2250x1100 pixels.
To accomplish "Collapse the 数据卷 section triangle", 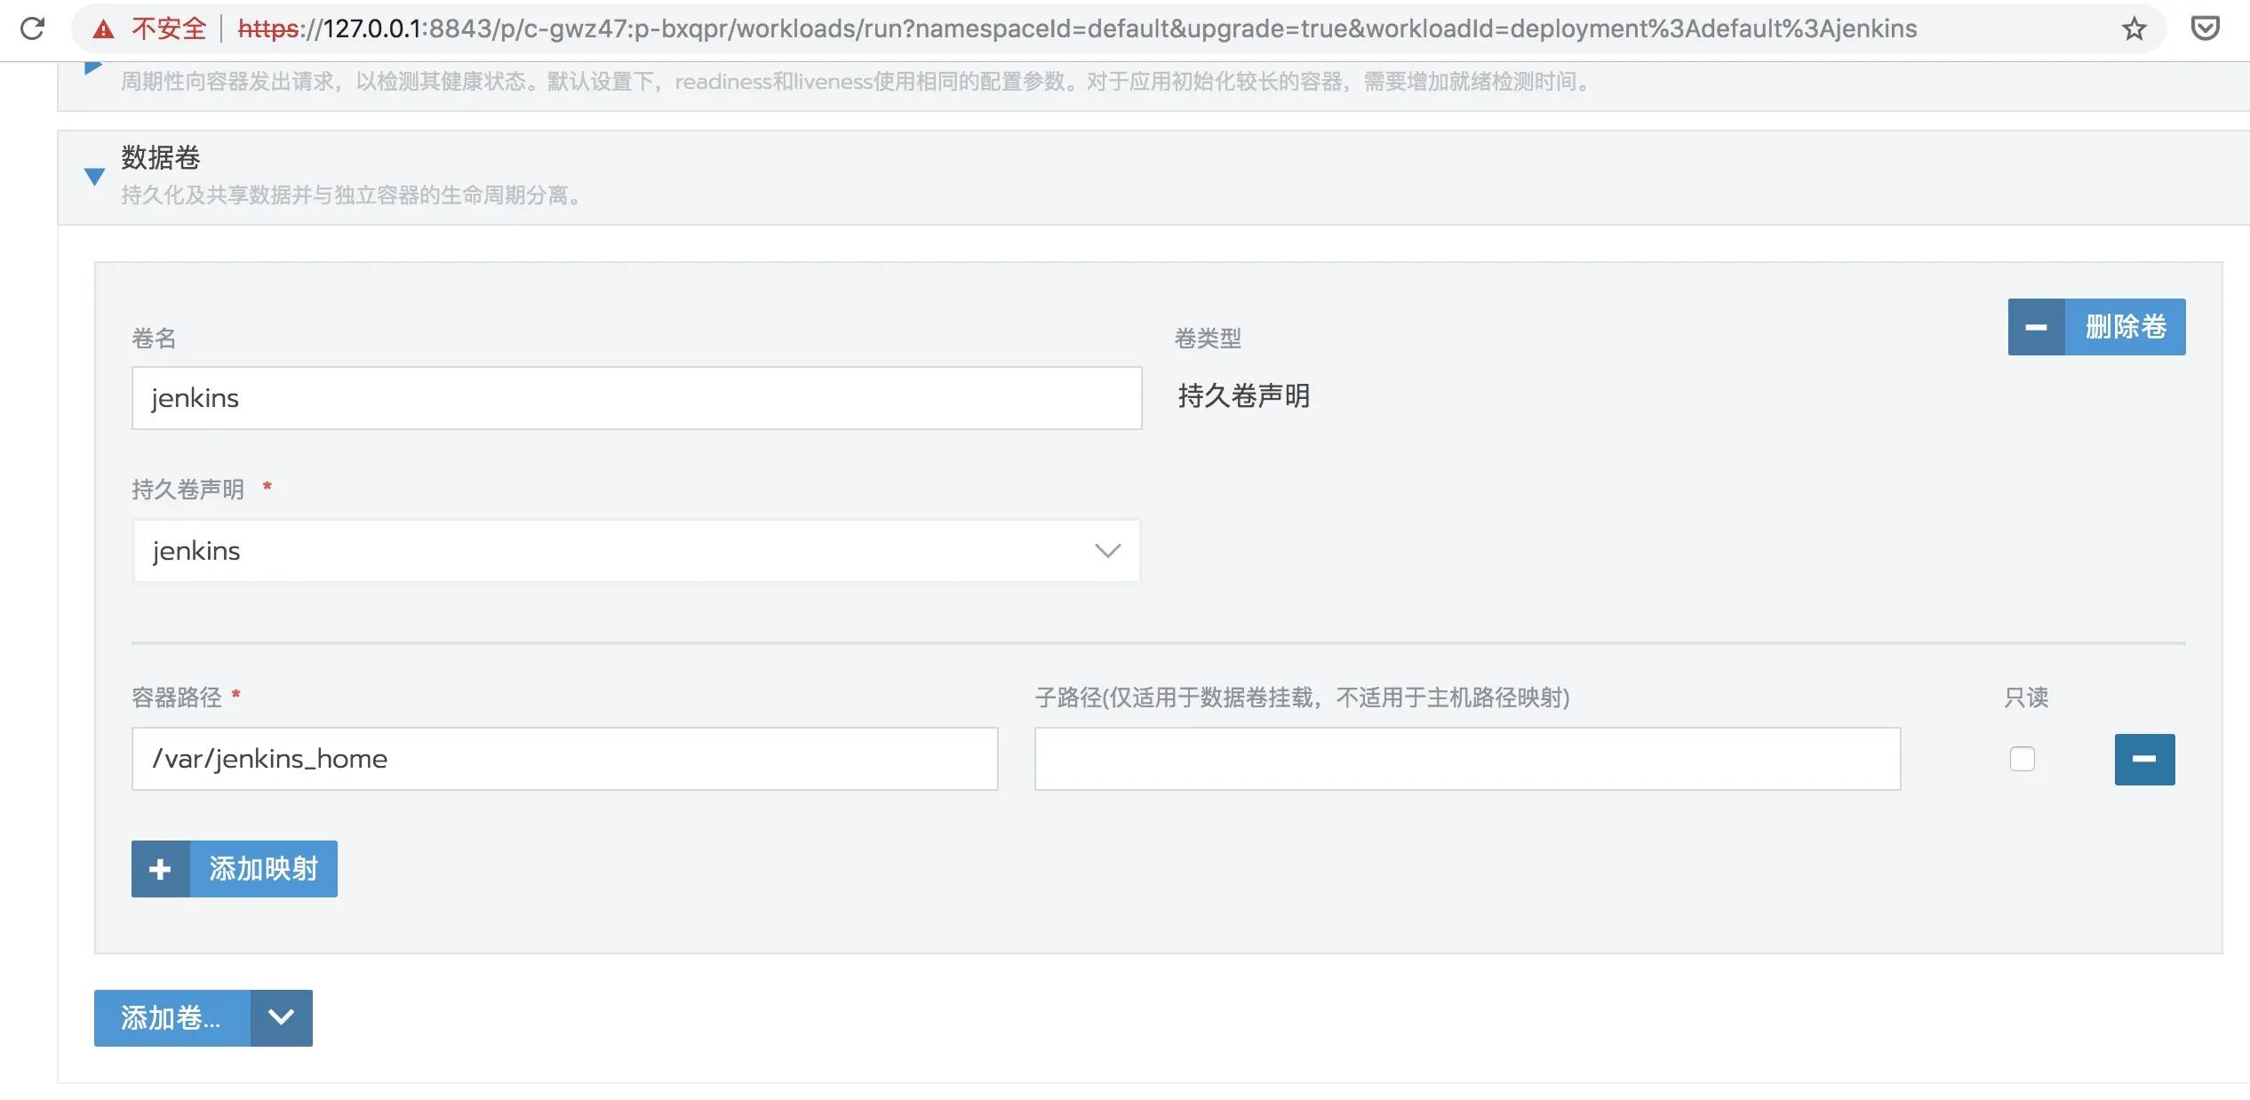I will tap(94, 176).
